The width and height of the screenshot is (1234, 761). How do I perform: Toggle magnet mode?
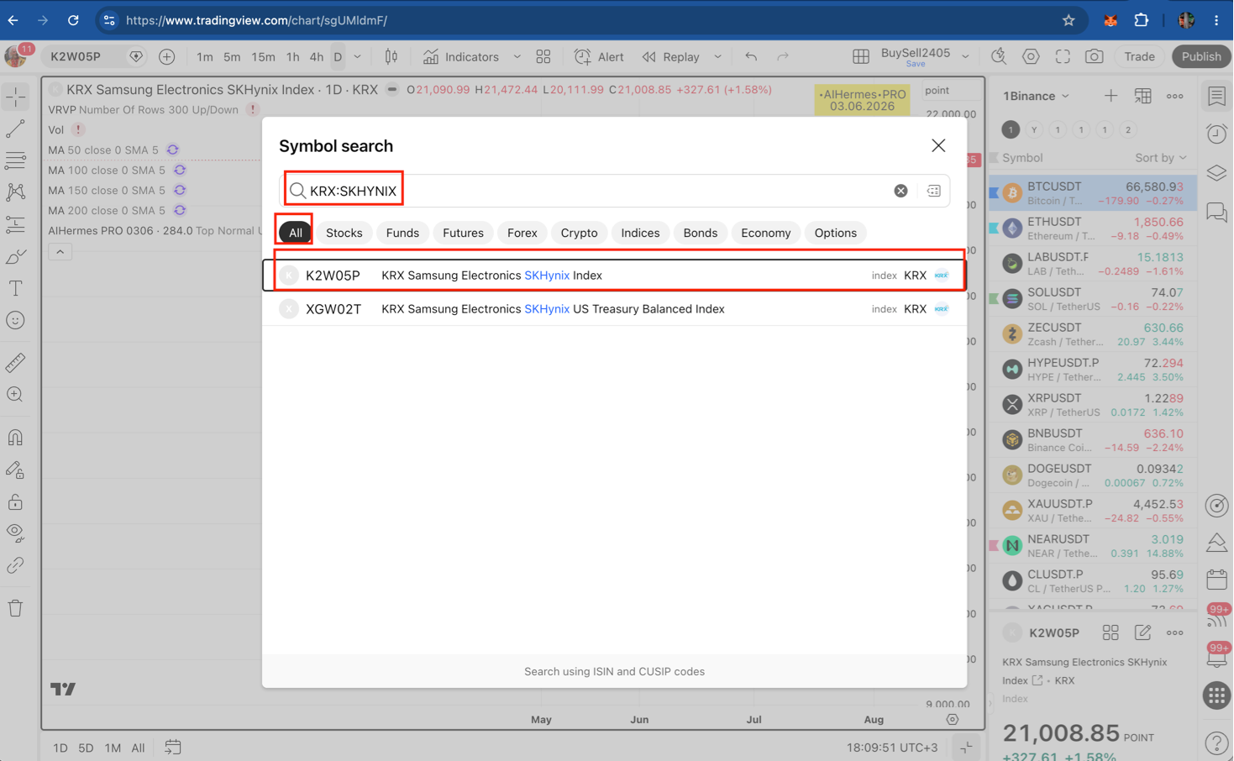pyautogui.click(x=15, y=438)
